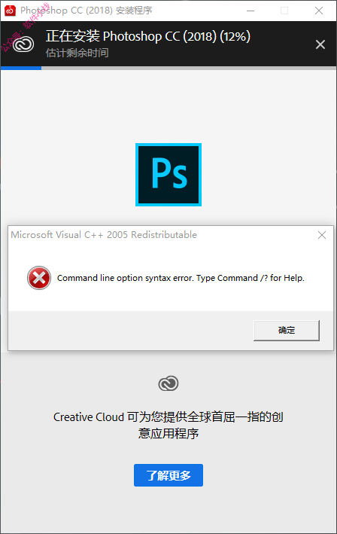The height and width of the screenshot is (534, 337).
Task: Click the gray Creative Cloud icon below the dialog
Action: tap(168, 383)
